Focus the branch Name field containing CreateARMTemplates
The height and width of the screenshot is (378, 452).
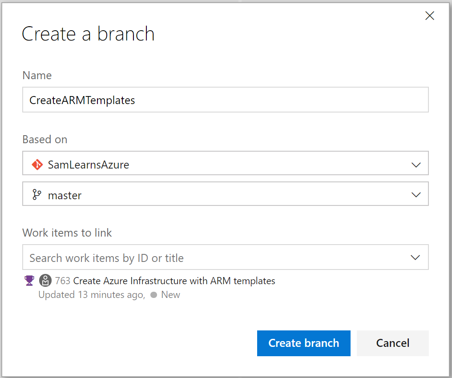[x=225, y=100]
